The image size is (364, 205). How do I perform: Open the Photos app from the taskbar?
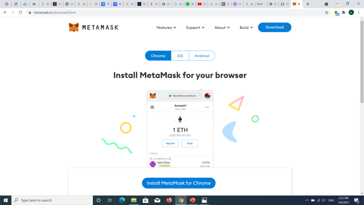point(204,200)
